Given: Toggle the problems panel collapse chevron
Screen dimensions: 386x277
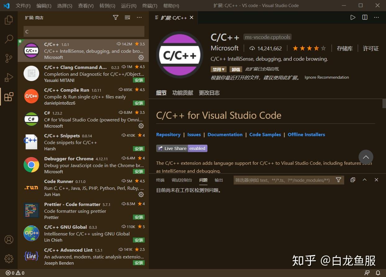Looking at the screenshot, I should (x=364, y=179).
